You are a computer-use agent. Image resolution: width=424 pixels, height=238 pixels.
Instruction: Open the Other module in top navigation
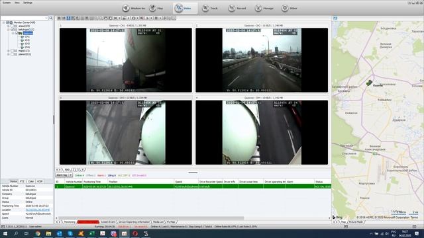coord(289,9)
